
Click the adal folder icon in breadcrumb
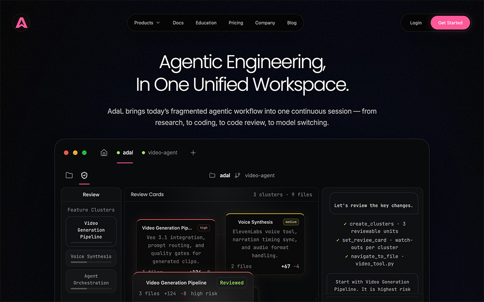[212, 175]
